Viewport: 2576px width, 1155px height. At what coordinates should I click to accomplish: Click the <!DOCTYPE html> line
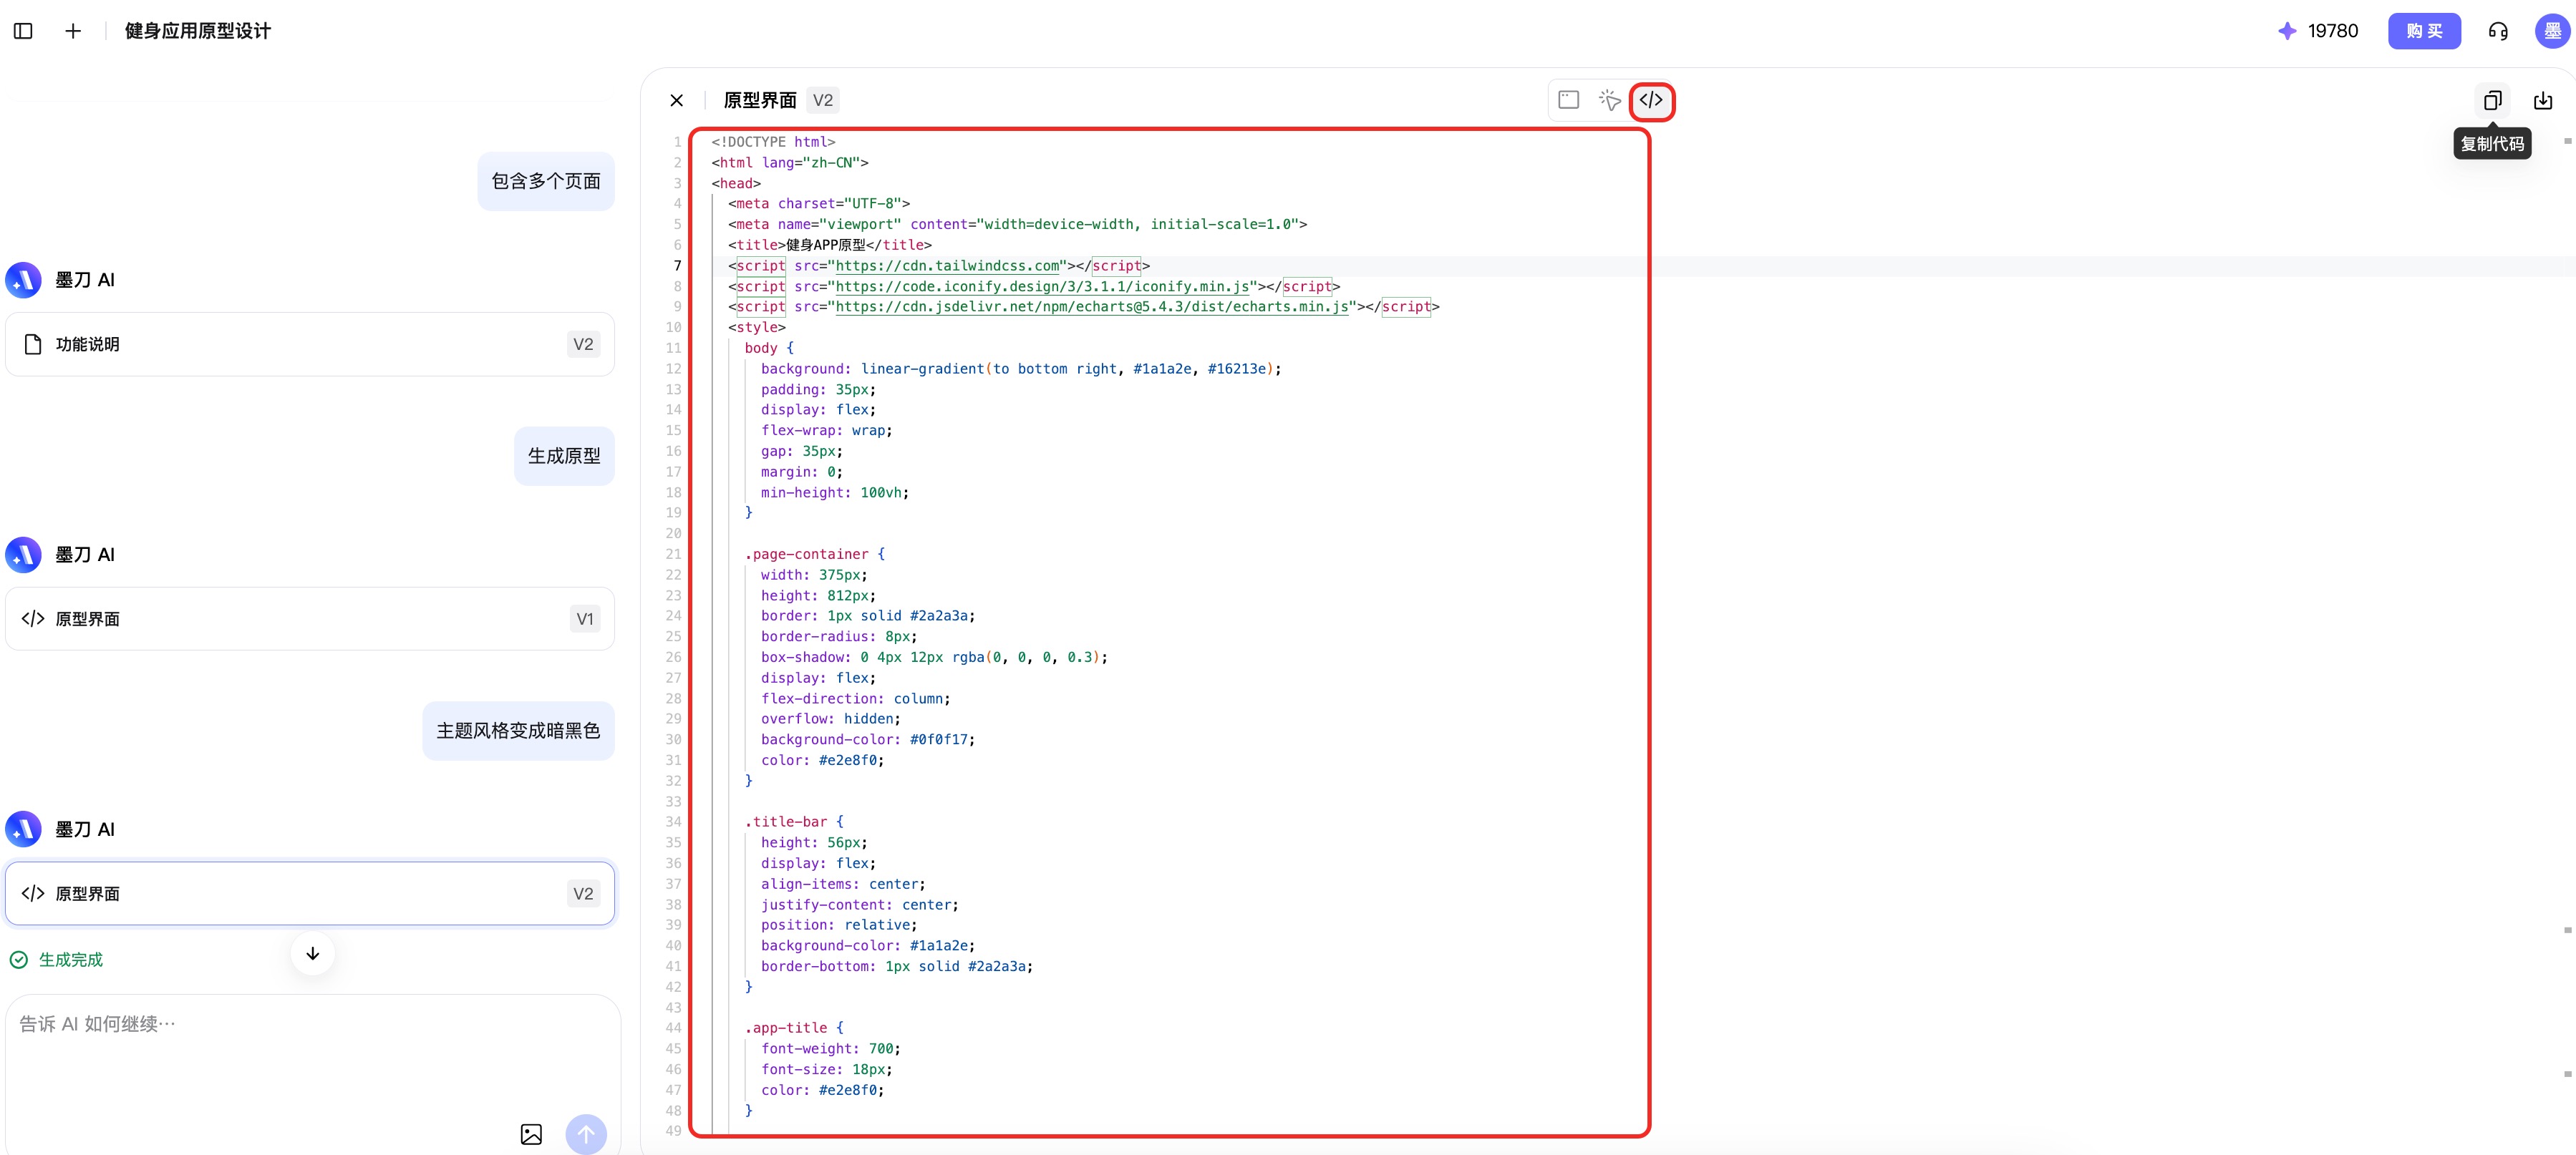pos(773,142)
